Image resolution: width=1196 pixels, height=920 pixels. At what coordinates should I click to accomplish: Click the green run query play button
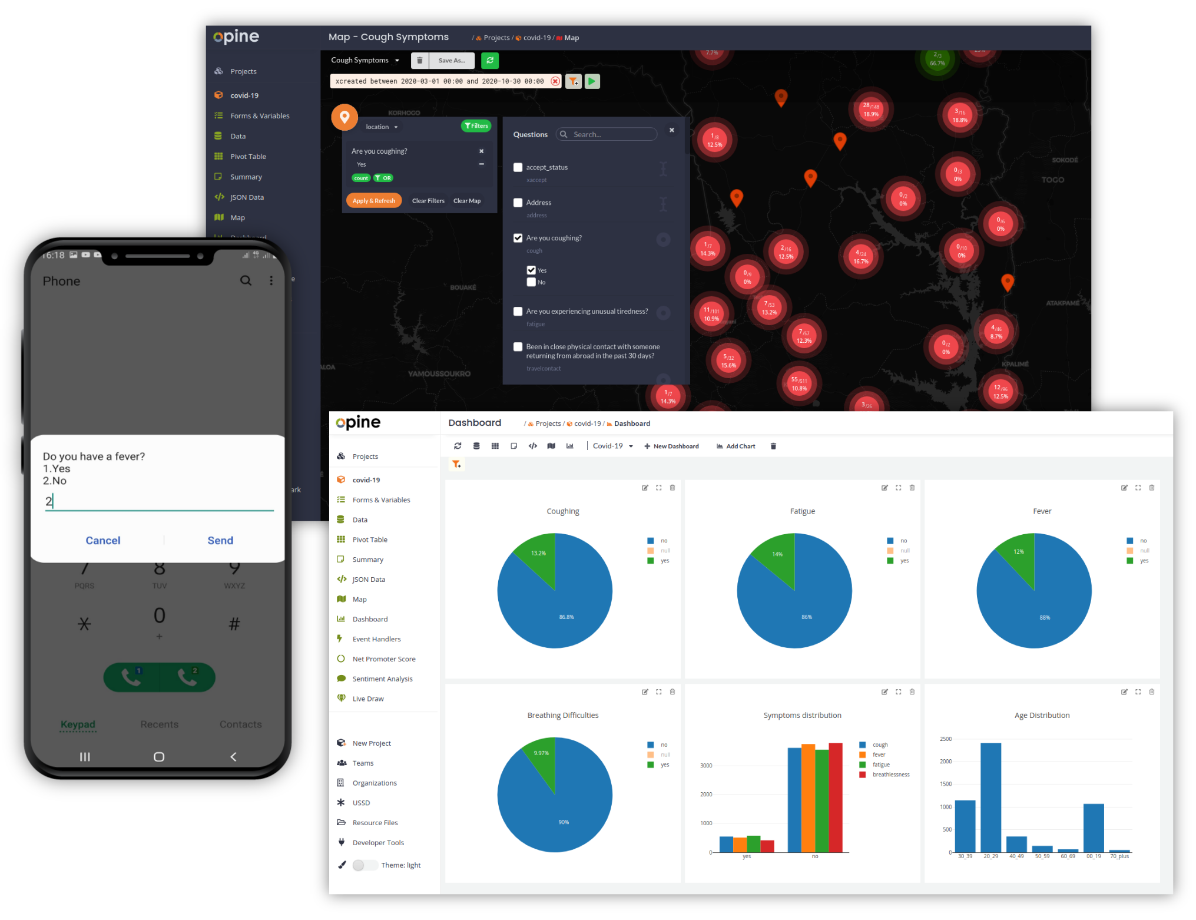592,81
